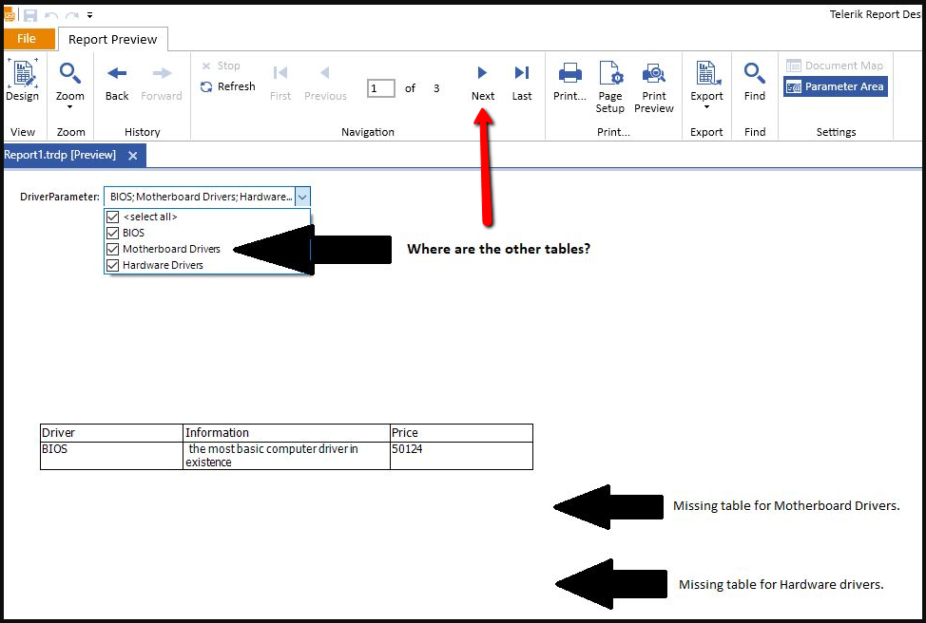
Task: Refresh the report preview
Action: coord(228,86)
